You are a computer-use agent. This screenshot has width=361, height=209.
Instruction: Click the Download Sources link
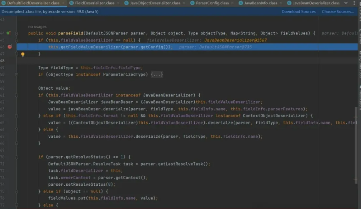pos(299,11)
